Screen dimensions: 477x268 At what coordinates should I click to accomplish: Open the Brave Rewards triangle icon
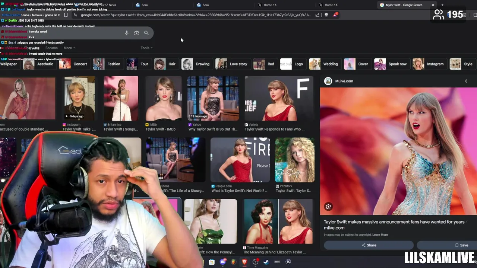click(x=335, y=15)
